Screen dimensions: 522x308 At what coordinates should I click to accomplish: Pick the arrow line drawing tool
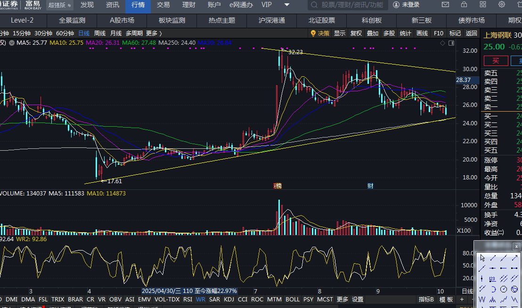pos(514,258)
